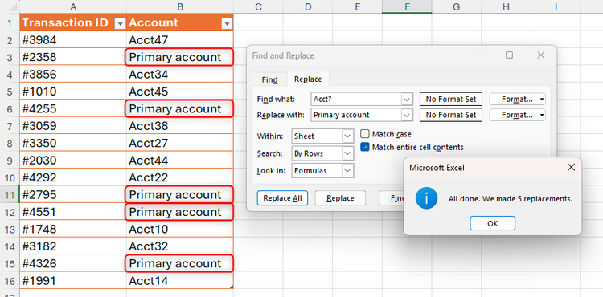Select column H header
The height and width of the screenshot is (297, 603).
pos(506,6)
